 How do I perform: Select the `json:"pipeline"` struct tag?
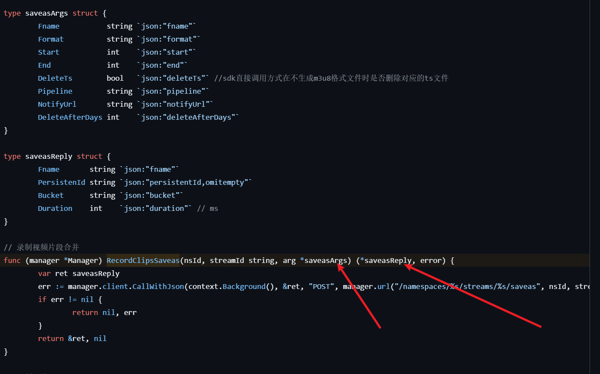click(173, 91)
